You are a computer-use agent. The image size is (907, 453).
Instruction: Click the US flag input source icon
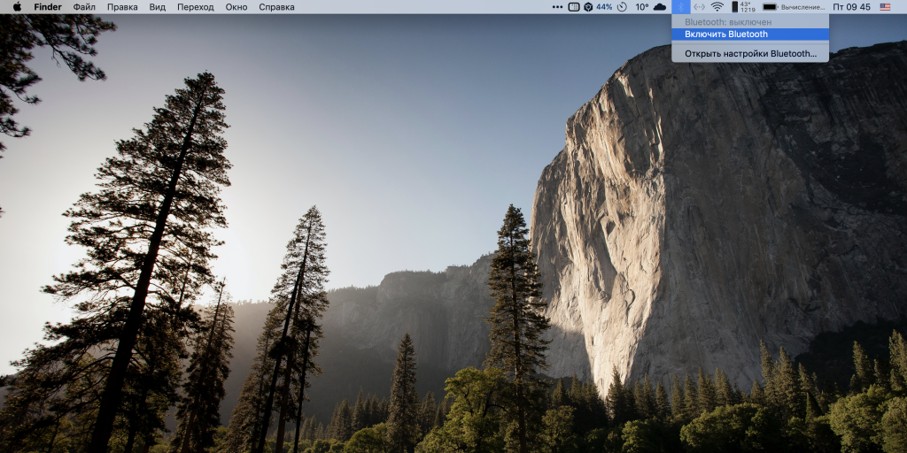885,7
